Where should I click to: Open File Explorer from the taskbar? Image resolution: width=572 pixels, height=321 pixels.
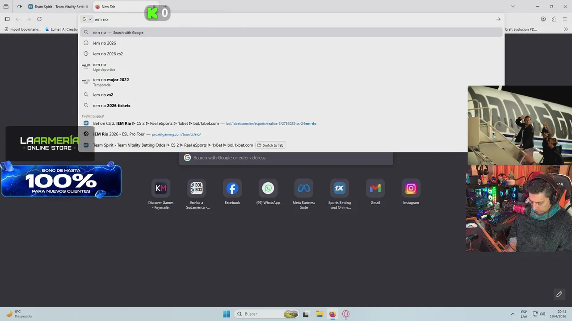click(319, 314)
